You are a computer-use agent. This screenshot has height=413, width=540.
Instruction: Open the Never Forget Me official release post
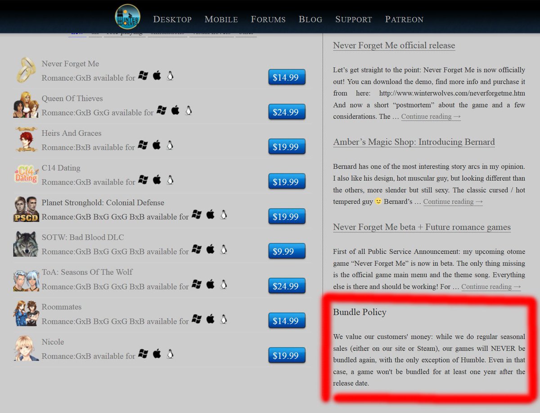click(394, 45)
